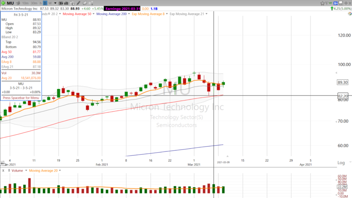Click the volume Moving Average 20 label

(x=43, y=170)
